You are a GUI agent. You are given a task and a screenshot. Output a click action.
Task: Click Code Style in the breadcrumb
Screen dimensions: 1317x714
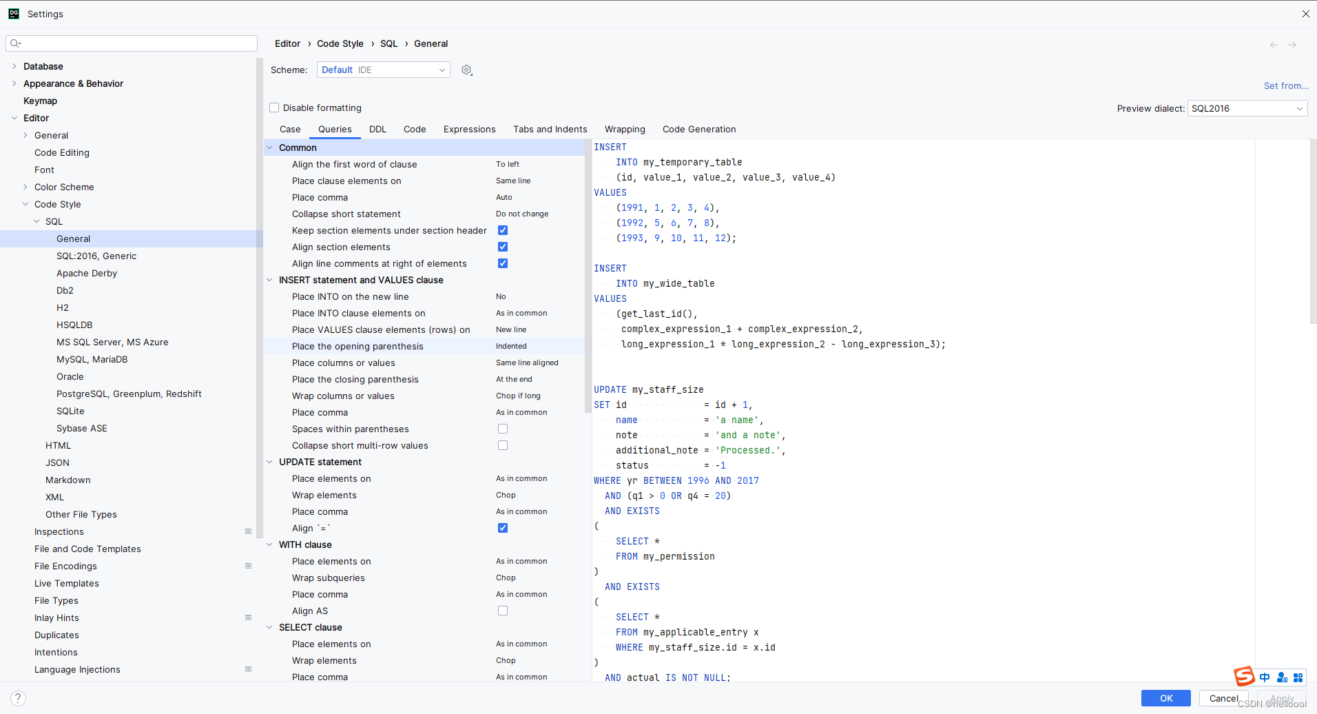[340, 43]
